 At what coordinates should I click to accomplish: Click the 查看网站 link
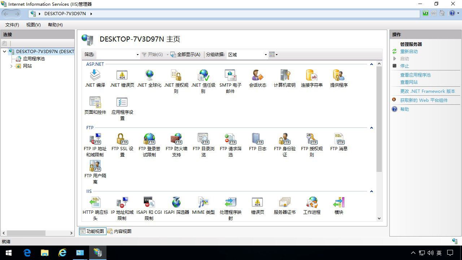[x=409, y=82]
